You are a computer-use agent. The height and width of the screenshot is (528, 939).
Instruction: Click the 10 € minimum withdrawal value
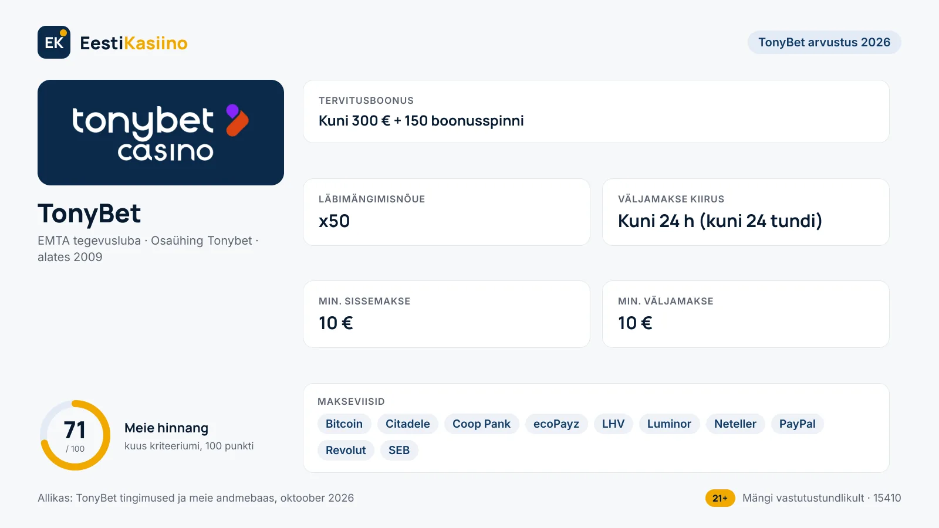click(635, 323)
